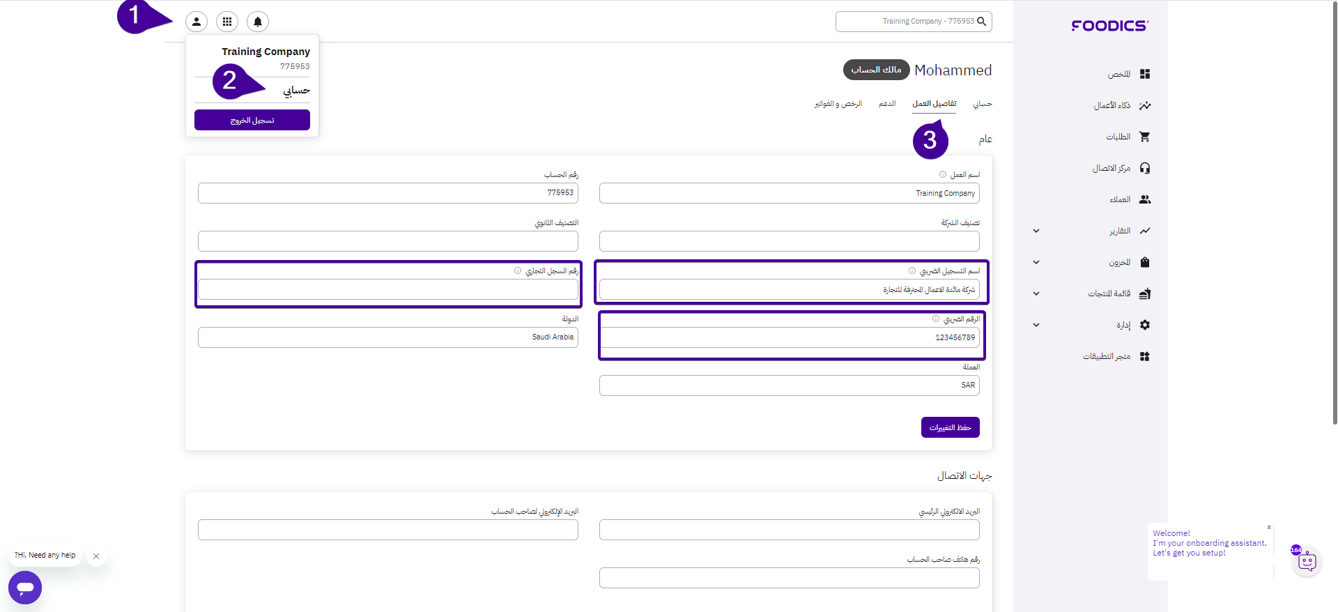Switch to the support (الدعم) tab
Viewport: 1338px width, 612px height.
[x=887, y=104]
